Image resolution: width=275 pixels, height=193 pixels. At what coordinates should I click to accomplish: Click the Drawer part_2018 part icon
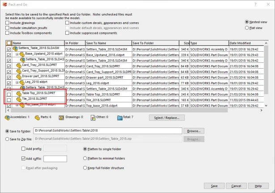(19, 77)
